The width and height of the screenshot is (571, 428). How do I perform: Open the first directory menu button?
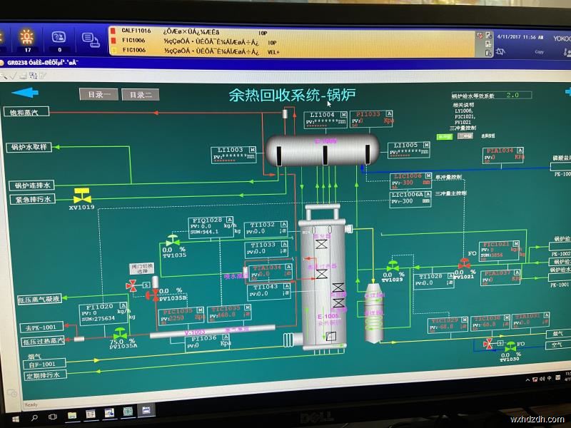coord(98,94)
